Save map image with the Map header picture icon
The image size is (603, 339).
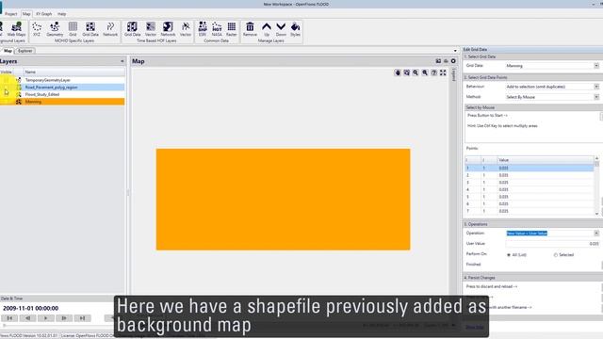click(x=438, y=61)
